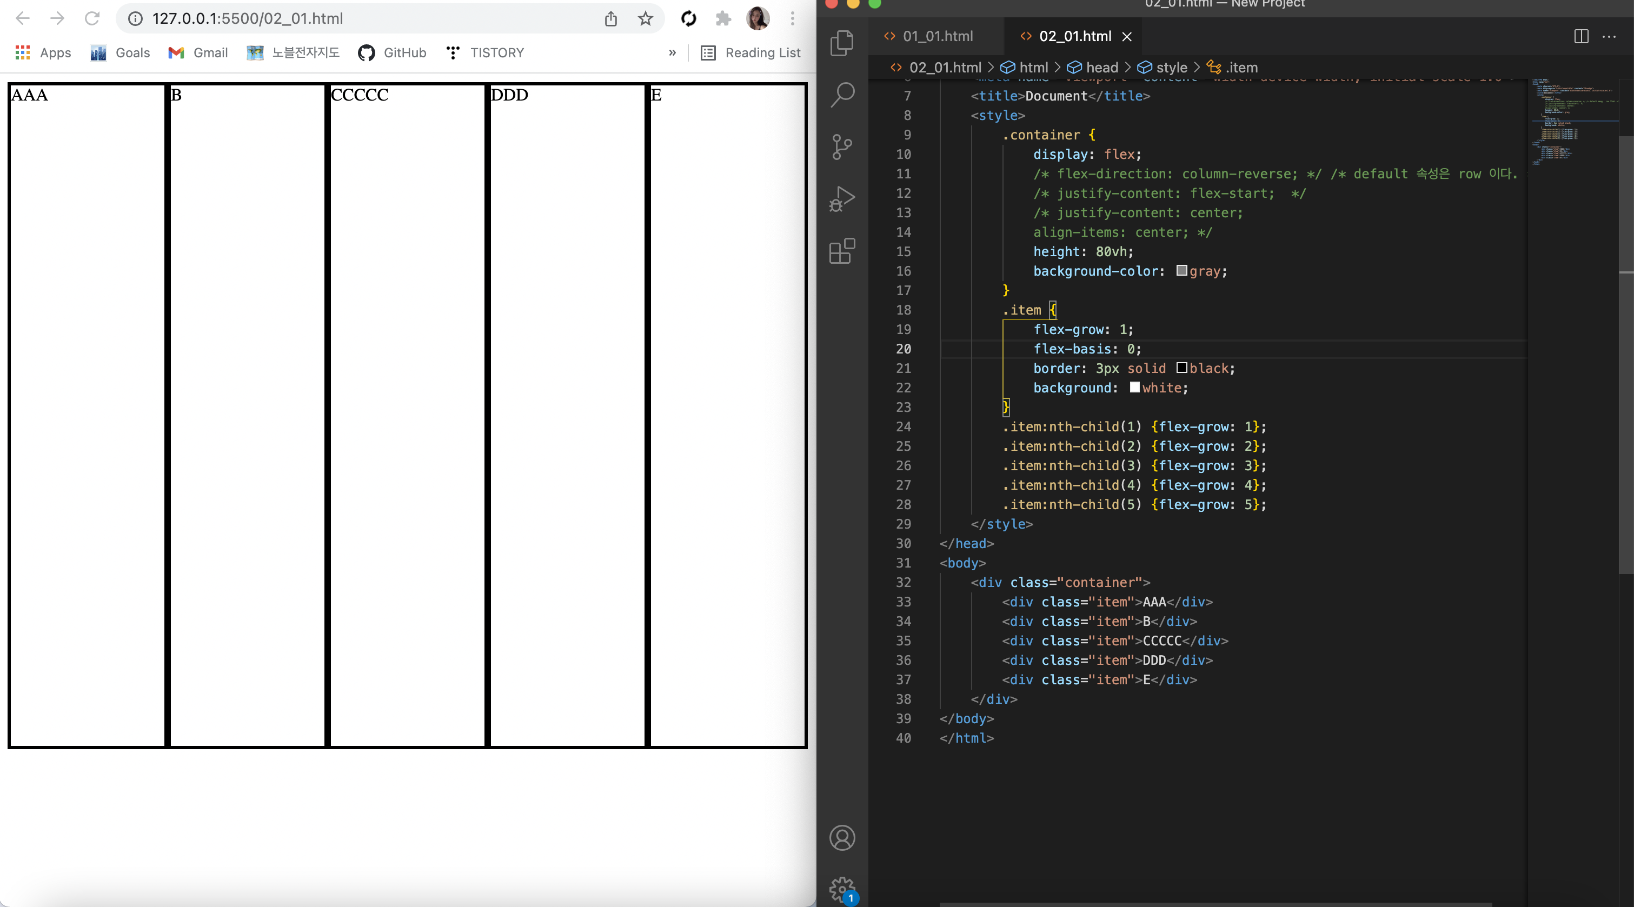Switch to the 01_01.html tab
Screen dimensions: 1634x907
coord(937,37)
